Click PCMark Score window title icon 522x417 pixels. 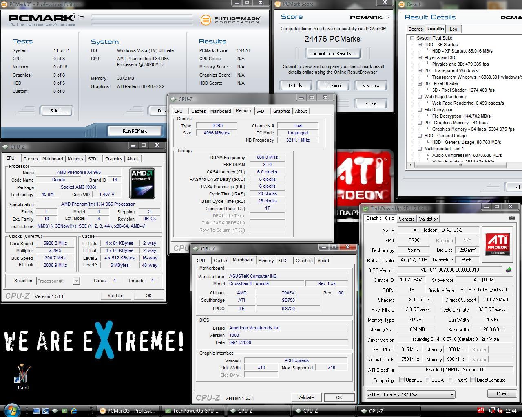click(x=278, y=4)
